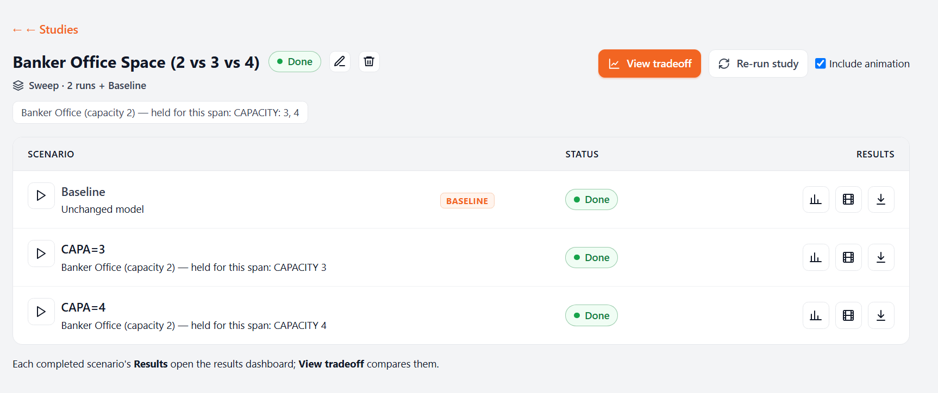
Task: Run the Baseline scenario play button
Action: tap(41, 195)
